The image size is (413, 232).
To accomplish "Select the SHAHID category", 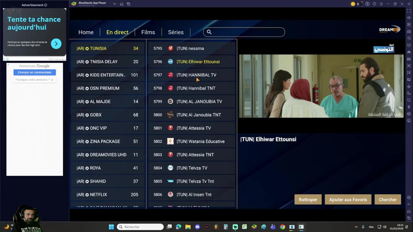I will tap(108, 181).
